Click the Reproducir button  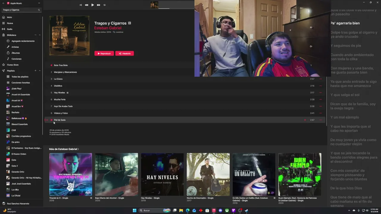[x=104, y=53]
